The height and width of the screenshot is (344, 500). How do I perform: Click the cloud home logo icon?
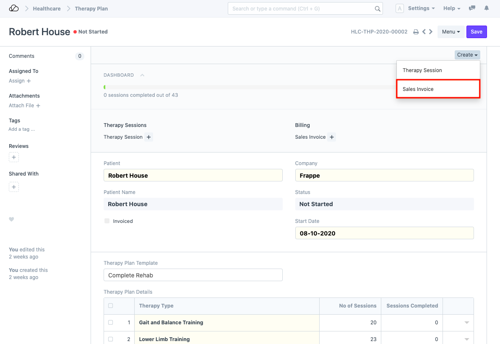pos(14,8)
